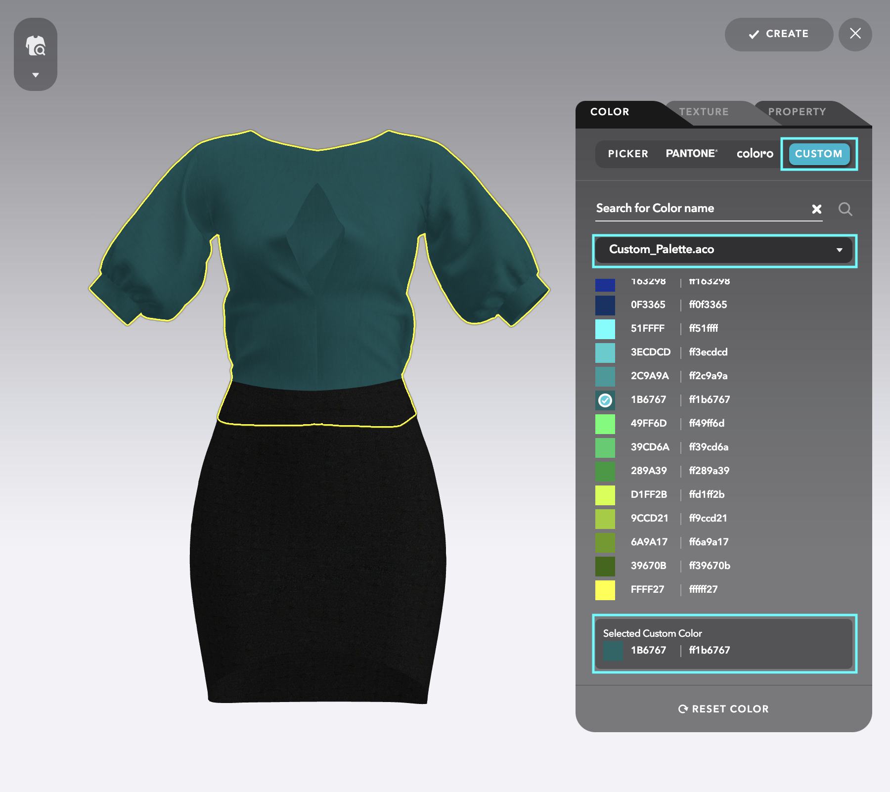Switch to the Property tab
Image resolution: width=890 pixels, height=792 pixels.
[797, 112]
